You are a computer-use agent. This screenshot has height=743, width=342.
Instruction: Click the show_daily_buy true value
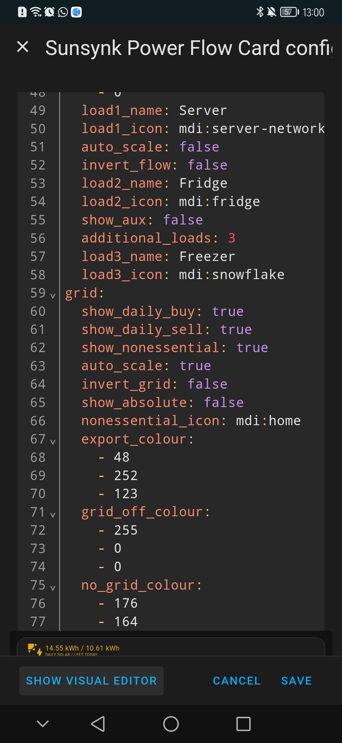228,311
